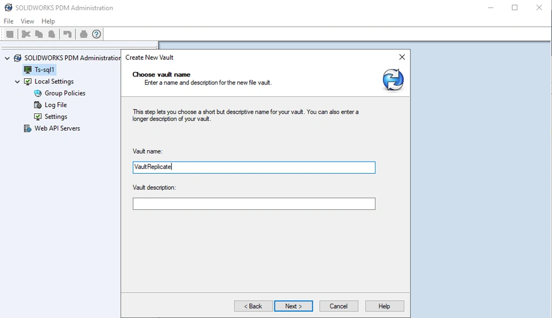Select the Log File label
The width and height of the screenshot is (552, 318).
coord(56,105)
